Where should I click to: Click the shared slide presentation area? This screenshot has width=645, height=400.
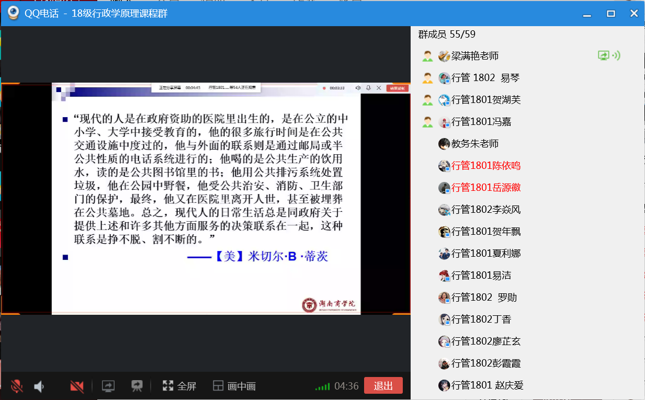point(206,199)
